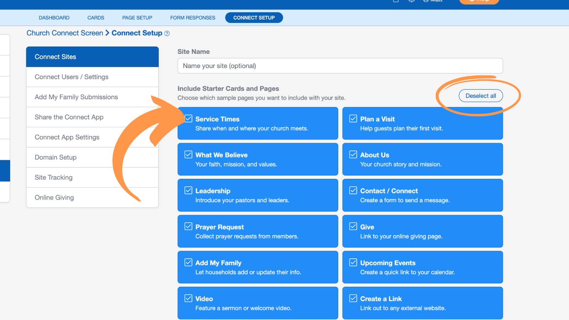Uncheck the Plan a Visit checkbox
Viewport: 569px width, 320px height.
click(353, 118)
